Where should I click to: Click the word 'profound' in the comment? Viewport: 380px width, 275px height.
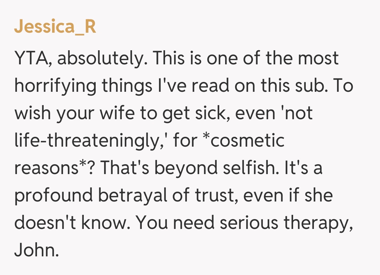click(x=53, y=196)
